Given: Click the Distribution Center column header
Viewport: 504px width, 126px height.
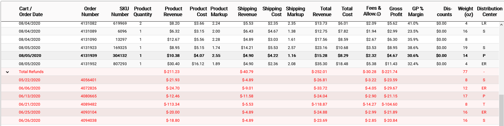Looking at the screenshot, I should (489, 12).
